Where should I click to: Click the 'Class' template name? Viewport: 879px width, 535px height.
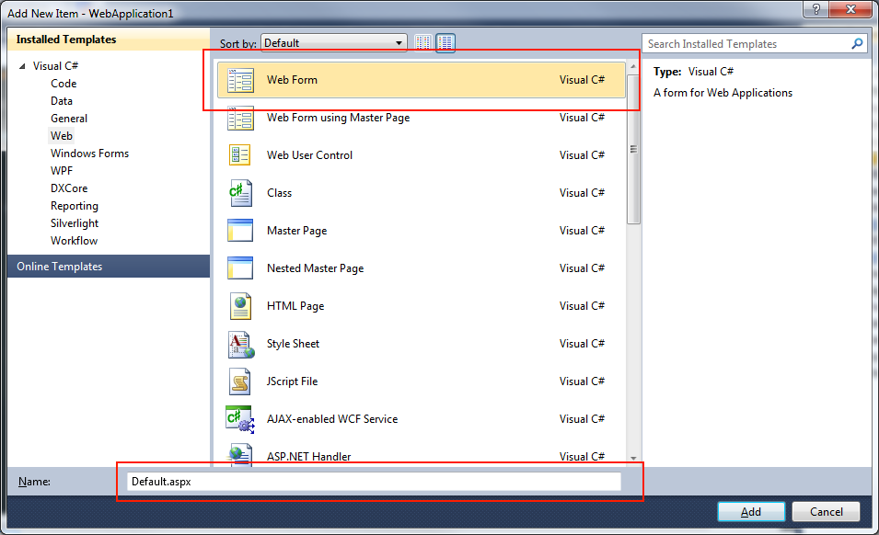(x=279, y=193)
